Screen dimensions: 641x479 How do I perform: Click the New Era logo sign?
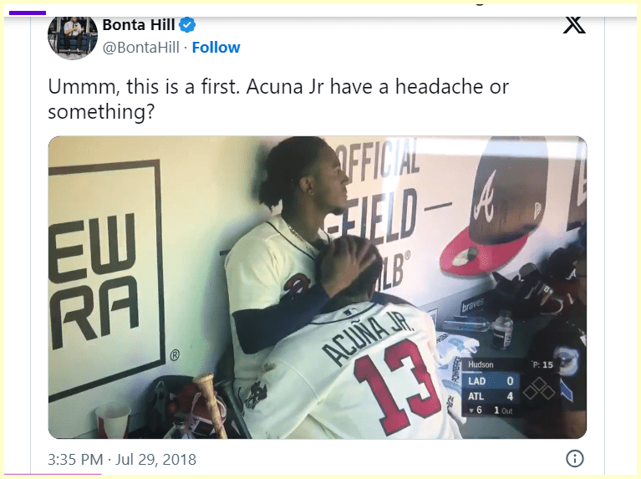(104, 278)
